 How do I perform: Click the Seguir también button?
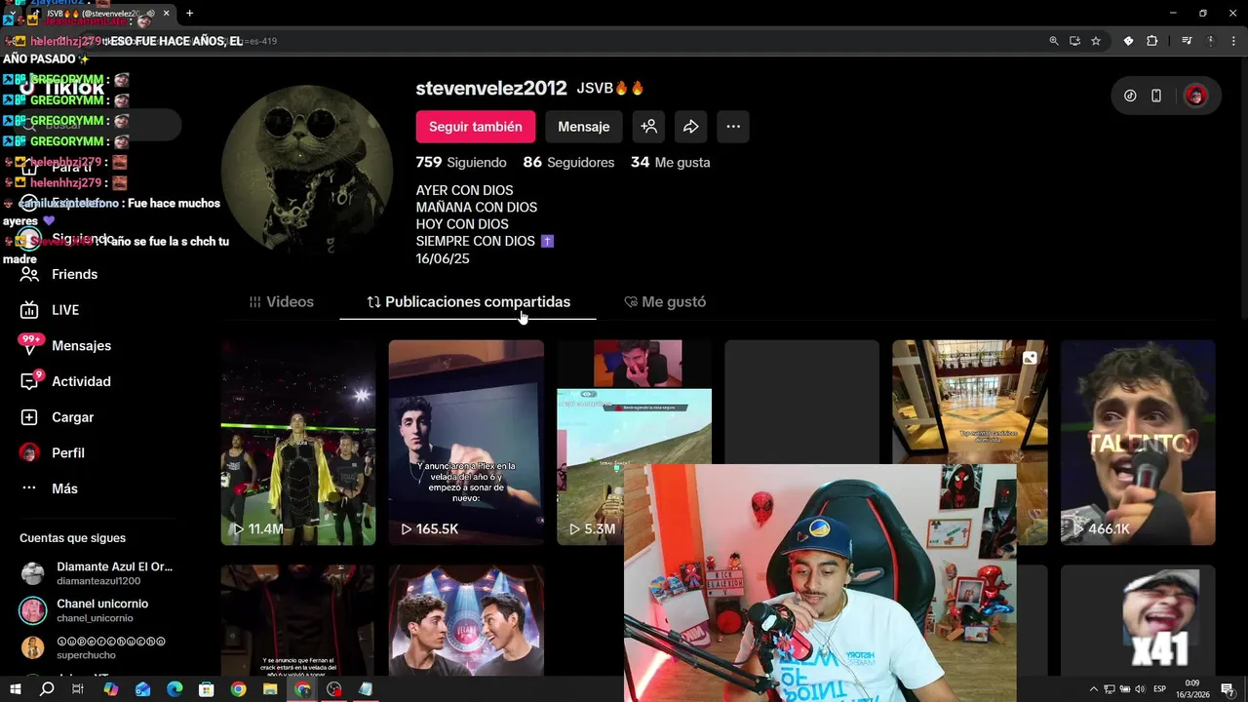[x=476, y=127]
